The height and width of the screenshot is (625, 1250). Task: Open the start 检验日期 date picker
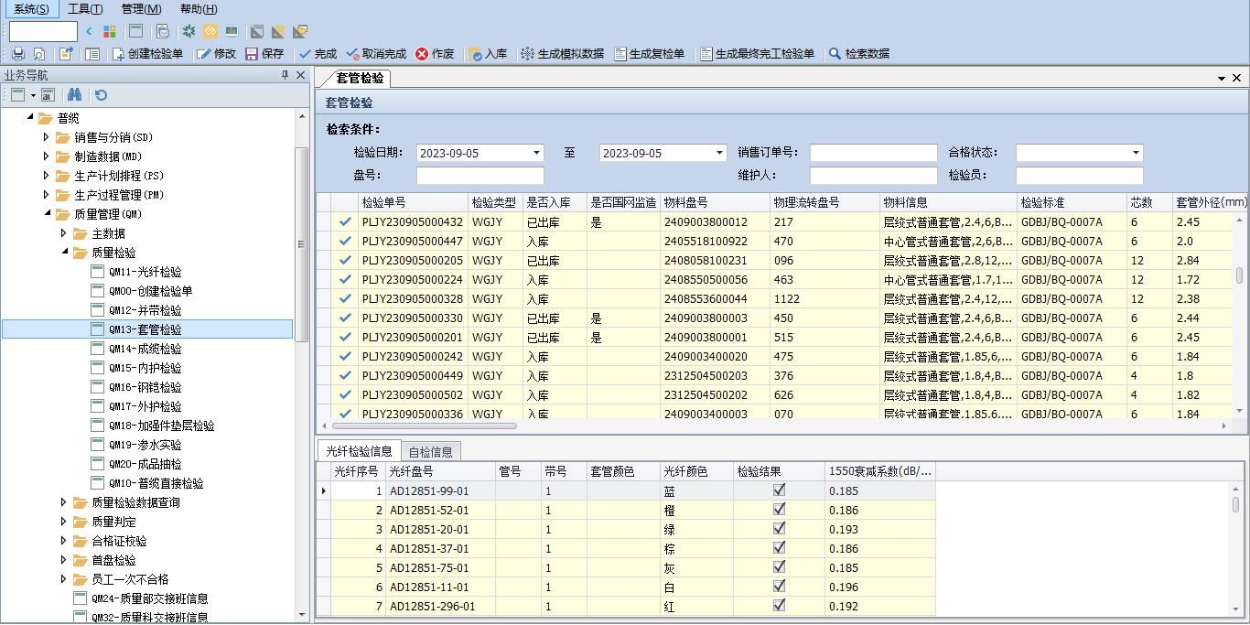[x=536, y=153]
